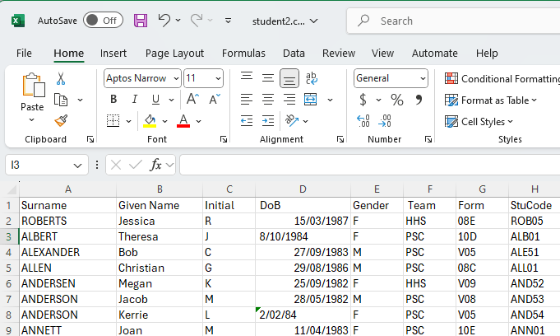This screenshot has height=336, width=560.
Task: Select Bottom Align
Action: coord(289,78)
